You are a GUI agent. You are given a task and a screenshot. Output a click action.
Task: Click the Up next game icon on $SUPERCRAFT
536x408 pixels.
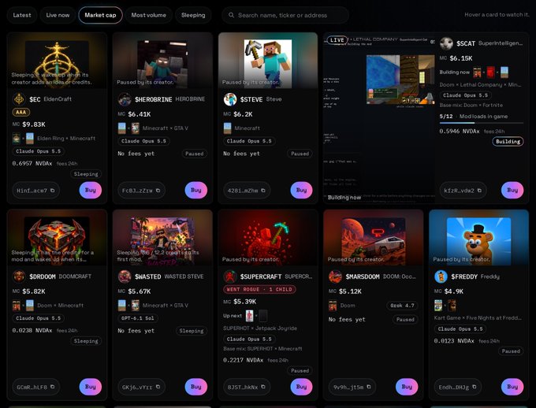[x=250, y=316]
